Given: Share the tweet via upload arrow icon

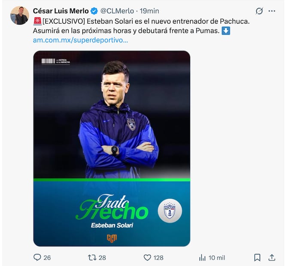Looking at the screenshot, I should pyautogui.click(x=272, y=257).
